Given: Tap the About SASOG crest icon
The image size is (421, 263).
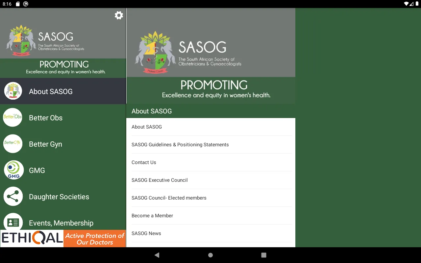Looking at the screenshot, I should point(13,91).
